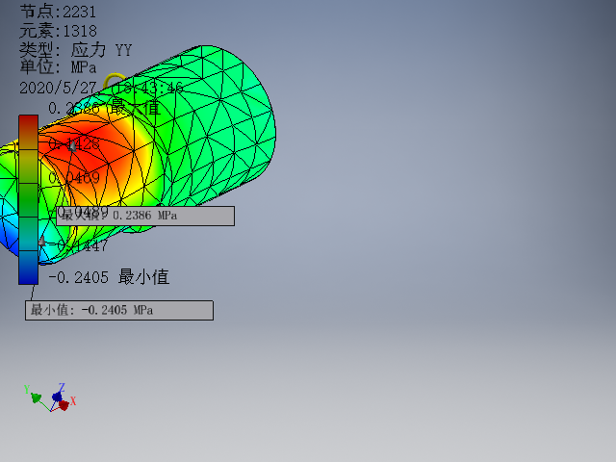Viewport: 616px width, 462px height.
Task: Click the legend value -0.1447
Action: pos(79,245)
